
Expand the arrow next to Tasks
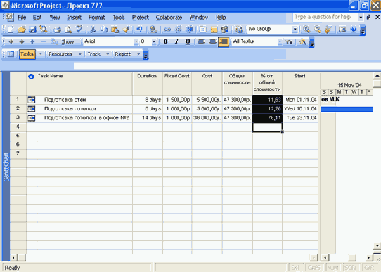pyautogui.click(x=41, y=54)
